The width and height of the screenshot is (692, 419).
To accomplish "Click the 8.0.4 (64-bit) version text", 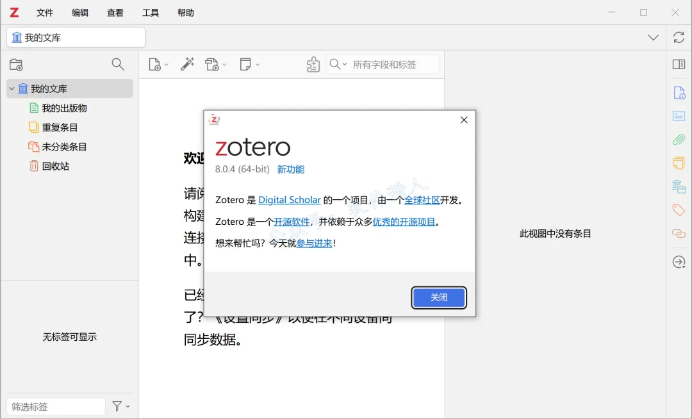I will click(x=242, y=169).
